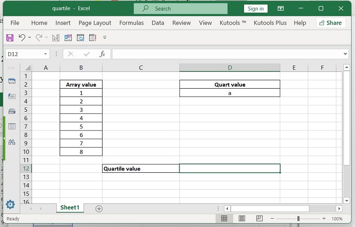The height and width of the screenshot is (227, 355).
Task: Click zoom in plus on status bar
Action: point(324,219)
